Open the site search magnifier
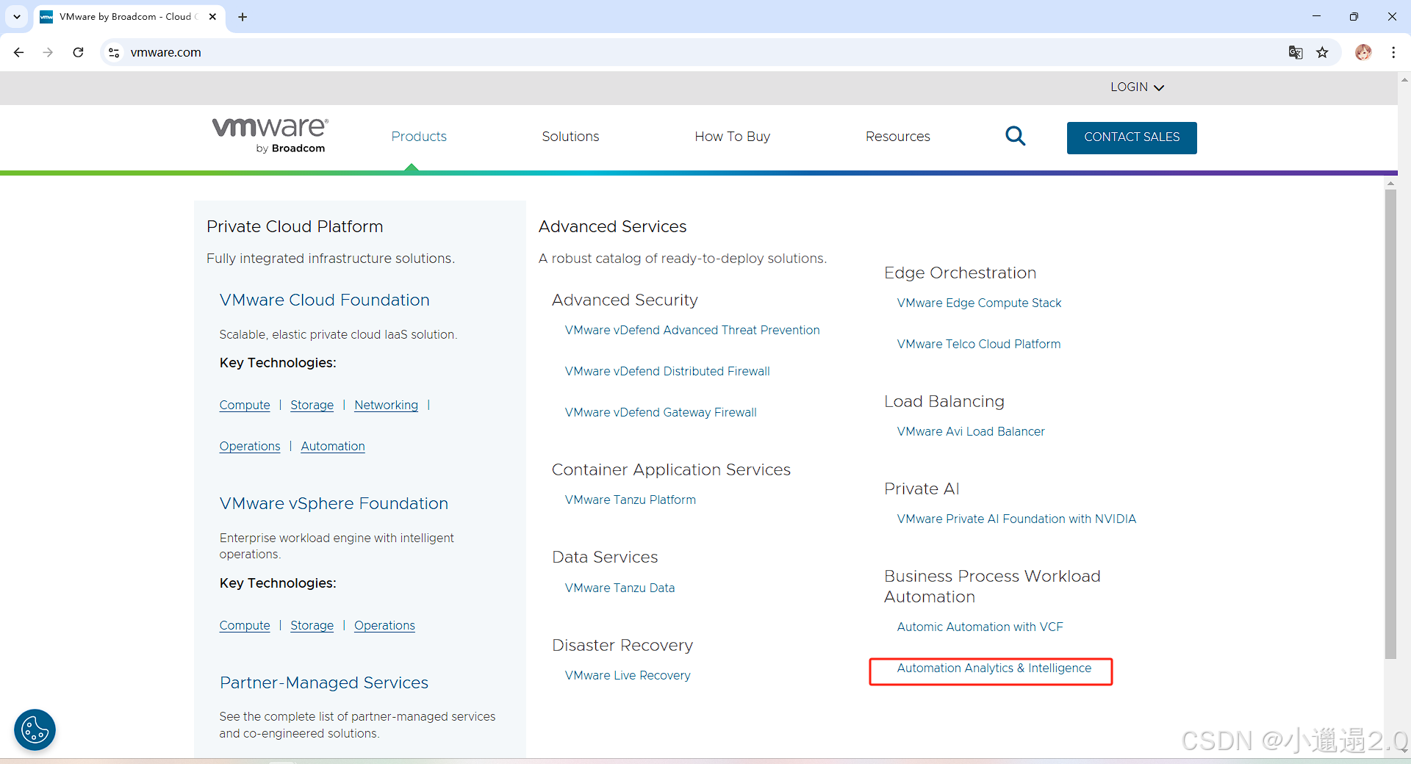 pos(1016,136)
